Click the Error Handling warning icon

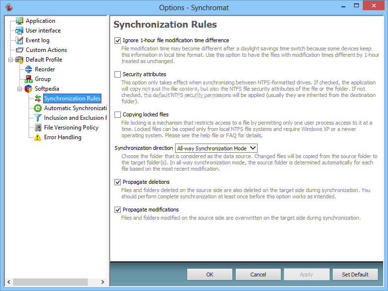[38, 137]
